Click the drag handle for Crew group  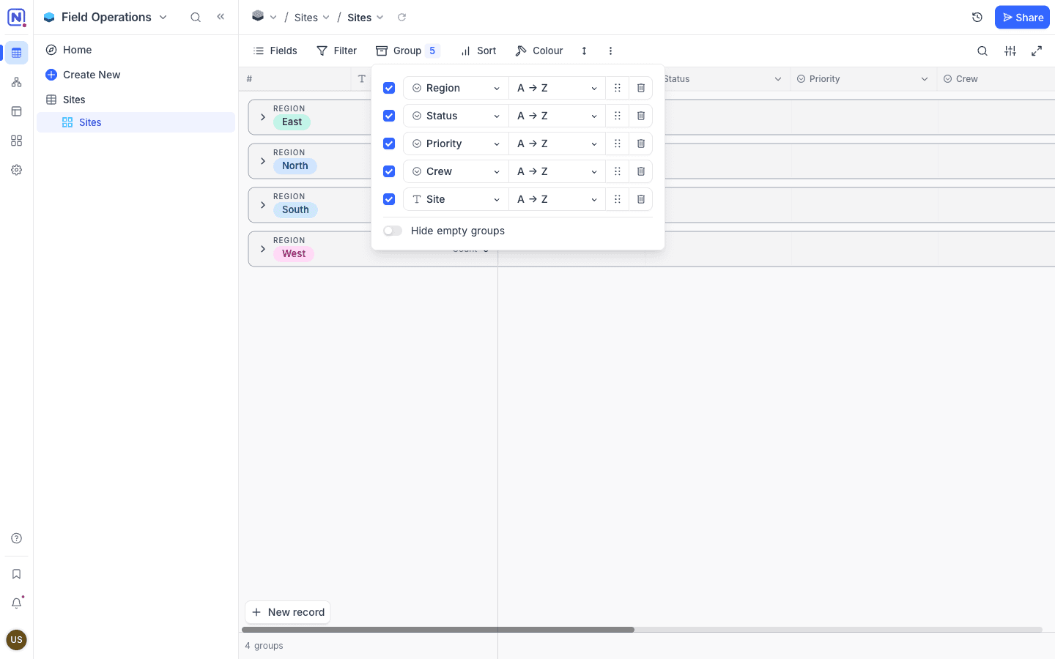tap(617, 171)
